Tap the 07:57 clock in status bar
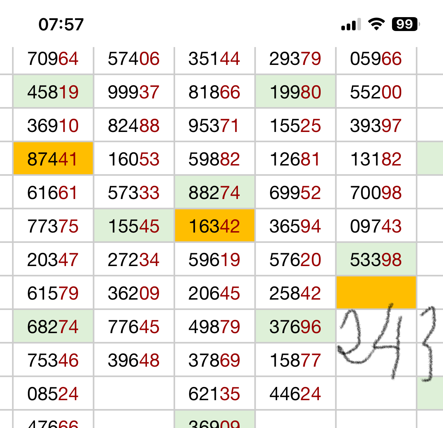Image resolution: width=443 pixels, height=428 pixels. coord(61,25)
